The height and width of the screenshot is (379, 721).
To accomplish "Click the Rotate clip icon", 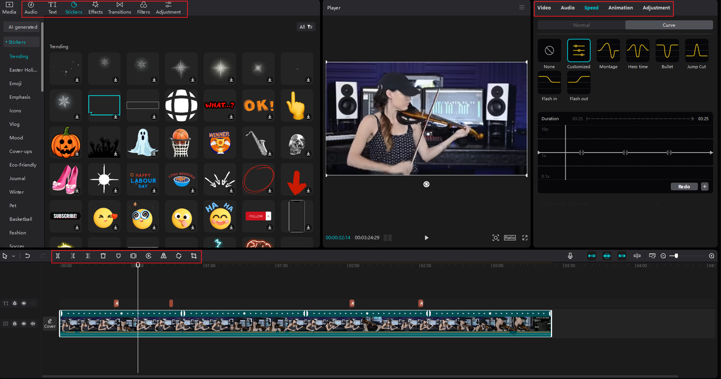I will pos(179,256).
